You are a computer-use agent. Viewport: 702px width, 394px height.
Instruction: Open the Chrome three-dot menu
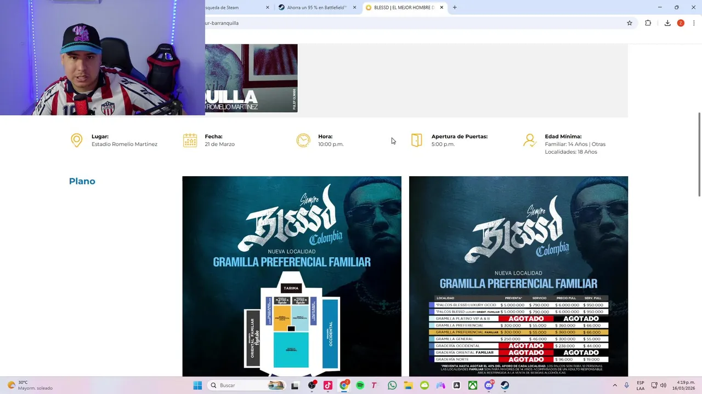click(x=694, y=23)
